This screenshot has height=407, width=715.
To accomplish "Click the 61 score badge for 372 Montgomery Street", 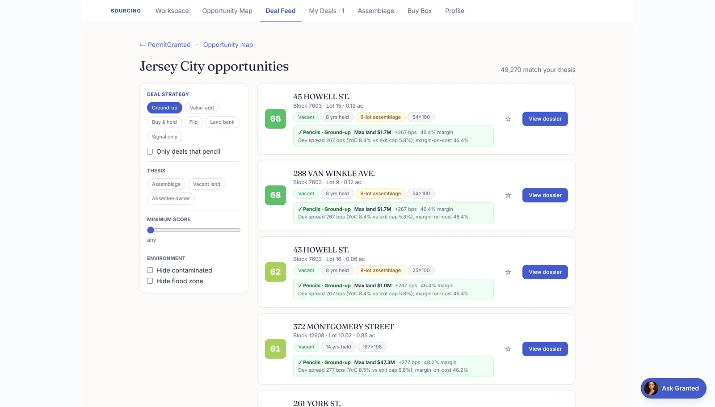I will coord(275,349).
